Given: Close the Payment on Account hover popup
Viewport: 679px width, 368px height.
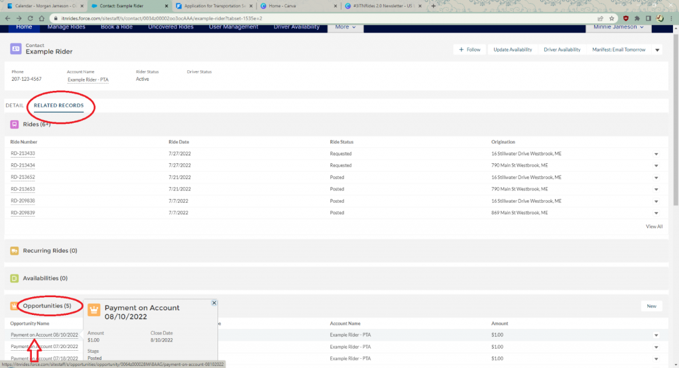Looking at the screenshot, I should coord(214,303).
